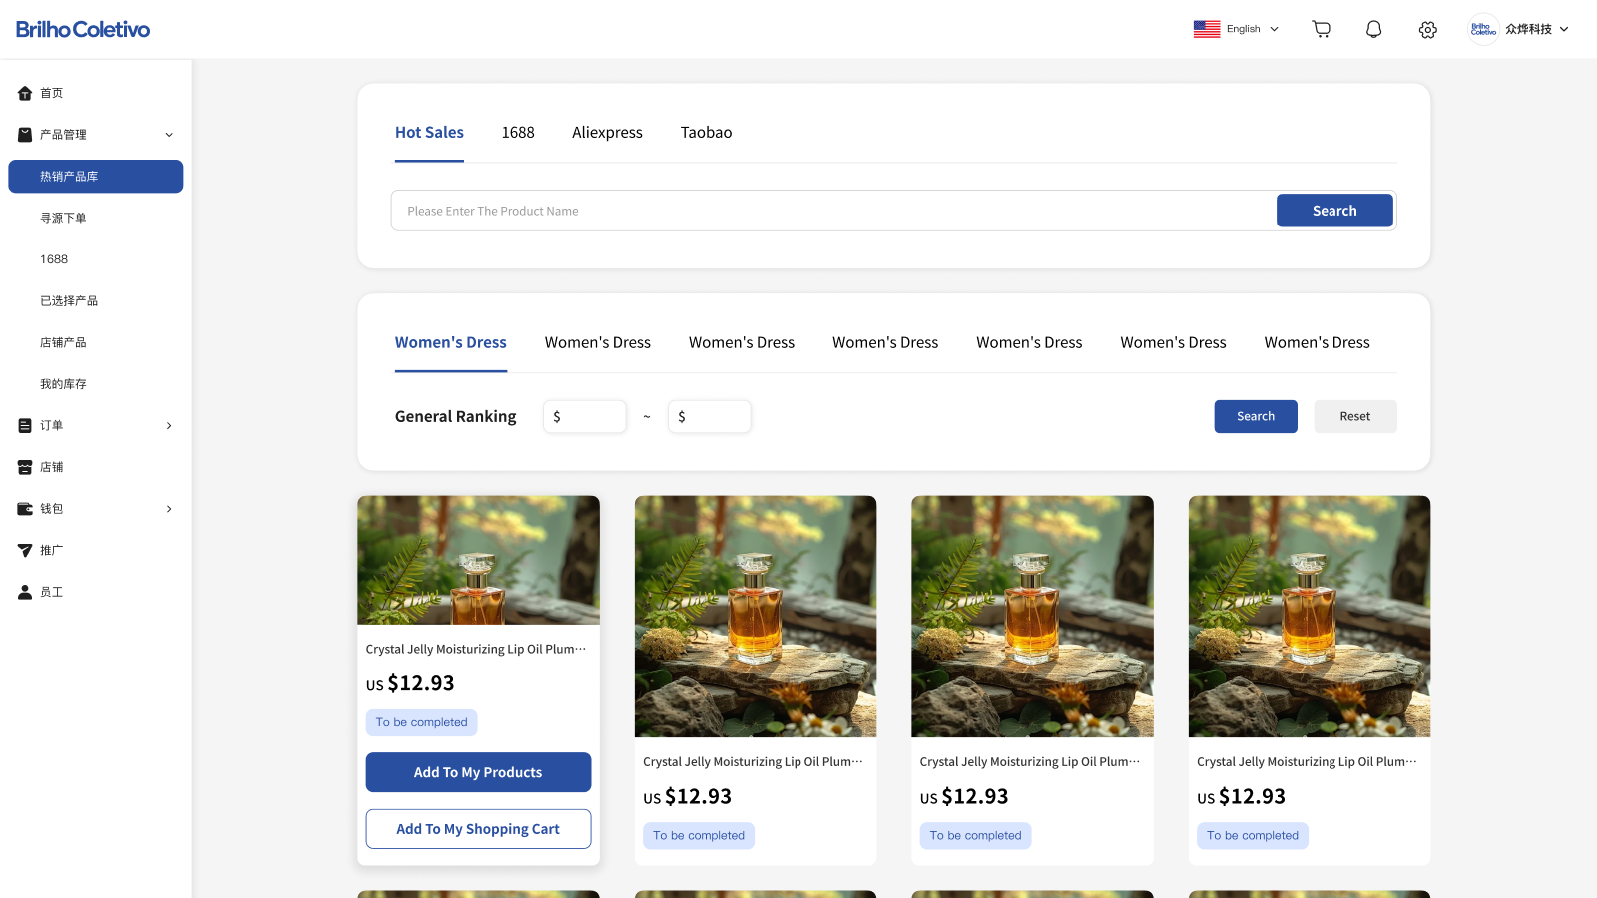Viewport: 1597px width, 898px height.
Task: Open the 店铺 shop sidebar icon
Action: click(24, 466)
